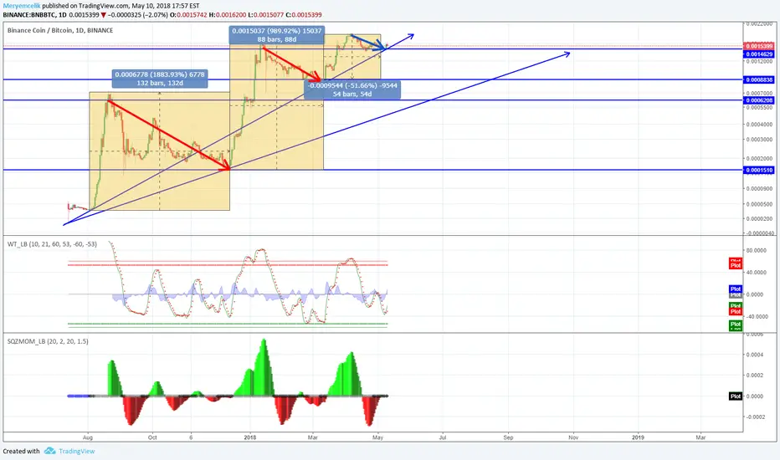Select the (-2.07%) change value in header
This screenshot has height=460, width=780.
click(x=155, y=15)
